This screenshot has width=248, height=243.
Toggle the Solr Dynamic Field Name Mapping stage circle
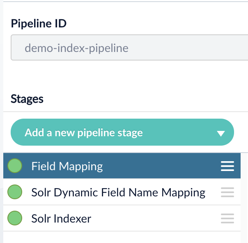15,192
